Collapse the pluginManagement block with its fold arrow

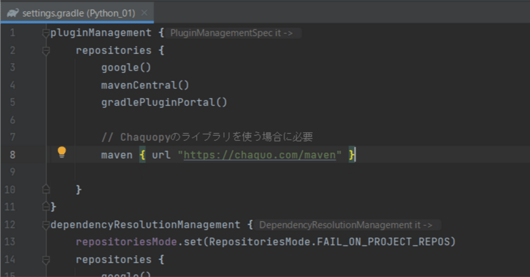pos(46,33)
